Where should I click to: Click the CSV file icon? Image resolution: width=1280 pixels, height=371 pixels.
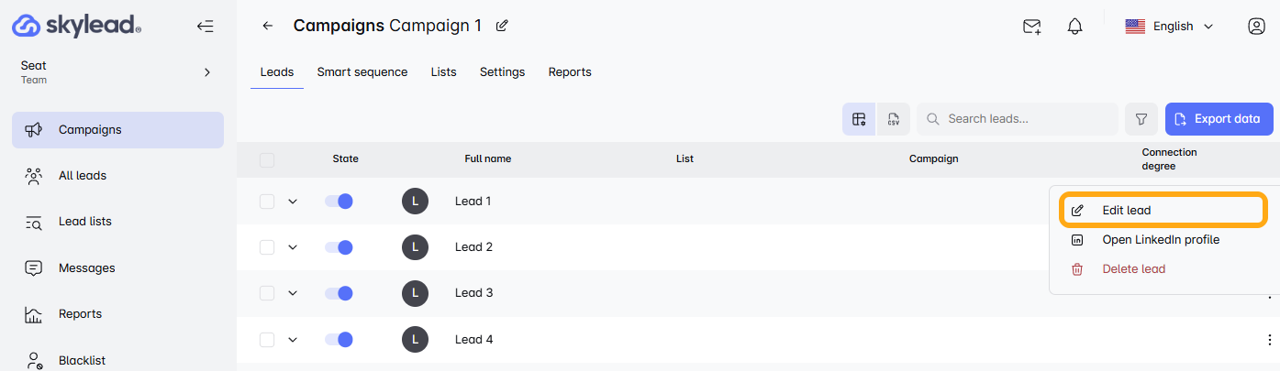(x=894, y=119)
